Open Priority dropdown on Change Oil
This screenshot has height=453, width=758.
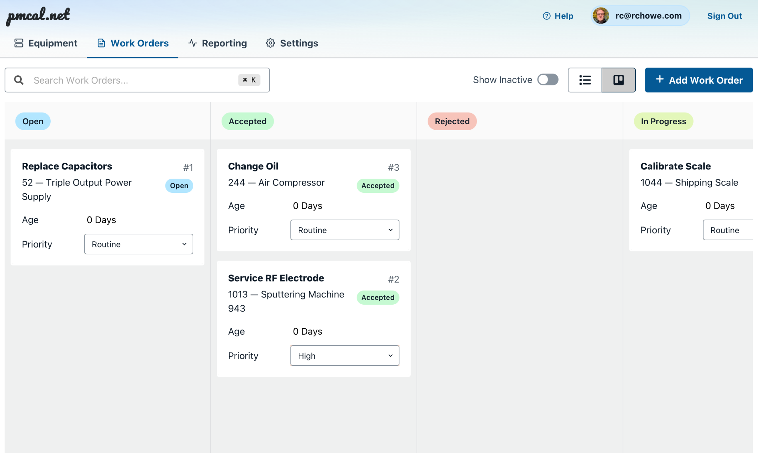click(x=345, y=230)
